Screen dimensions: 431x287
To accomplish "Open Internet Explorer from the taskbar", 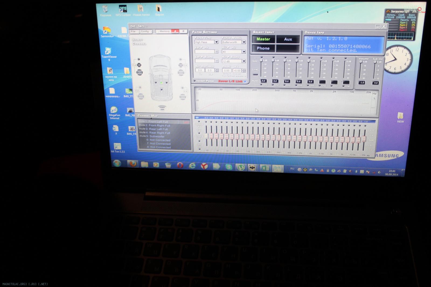I will [192, 166].
